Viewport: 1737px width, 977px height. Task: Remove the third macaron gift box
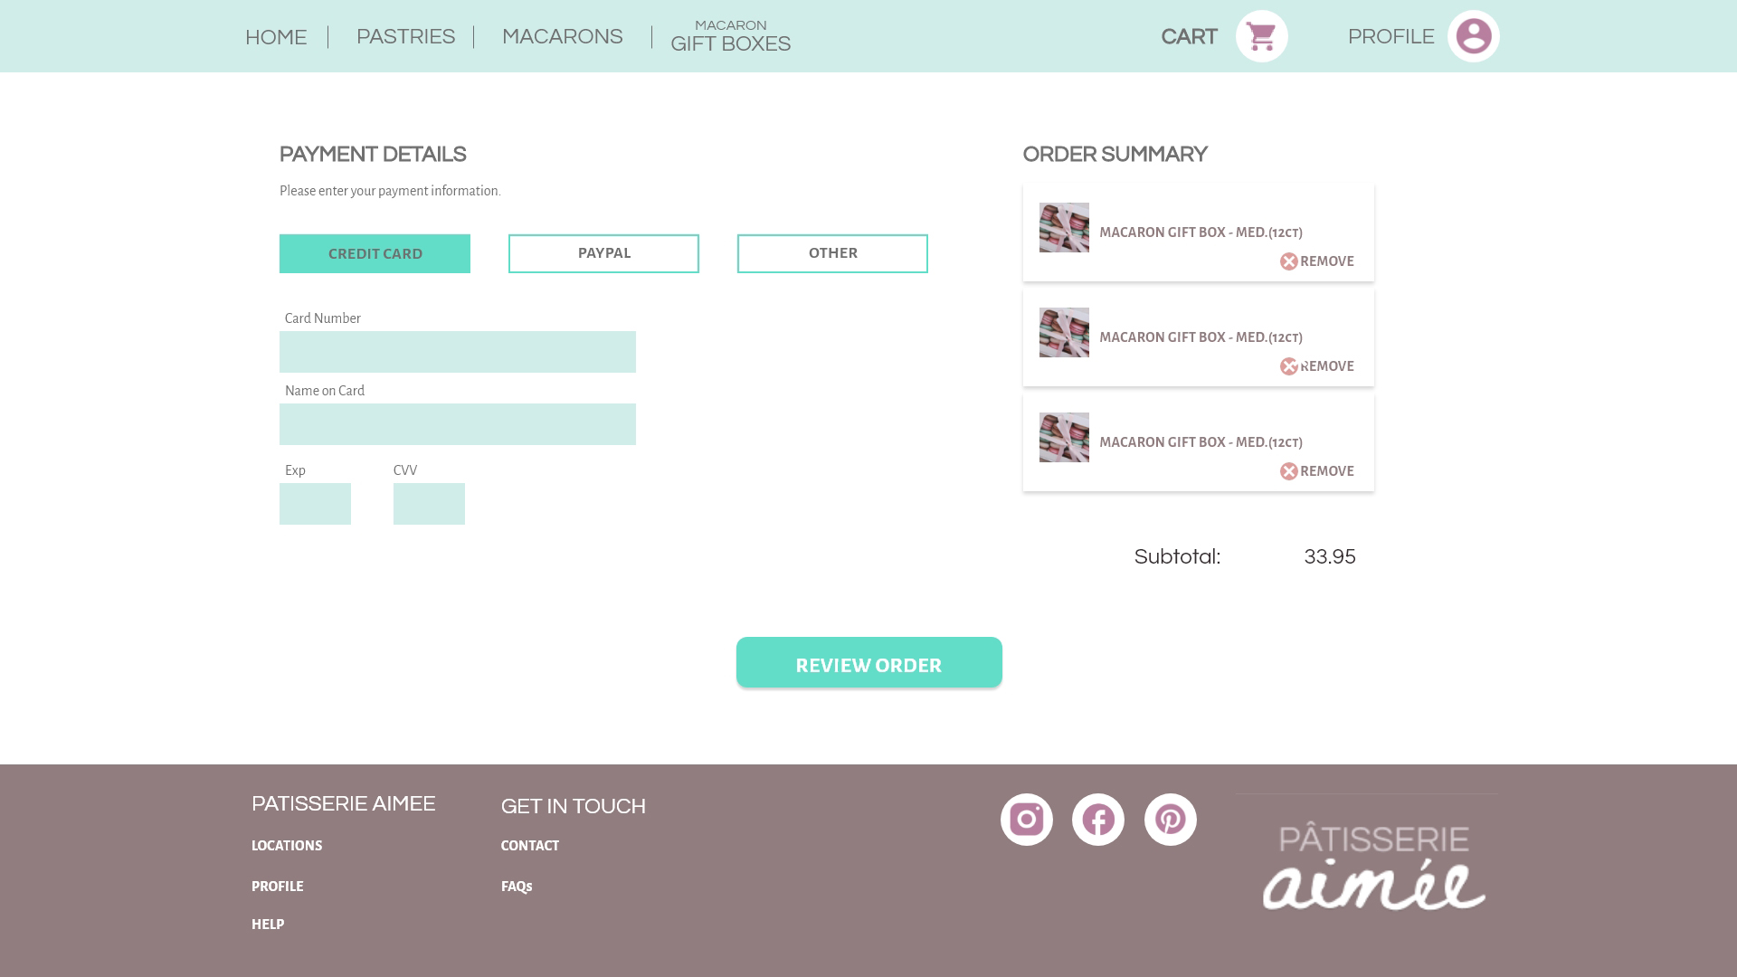1316,471
